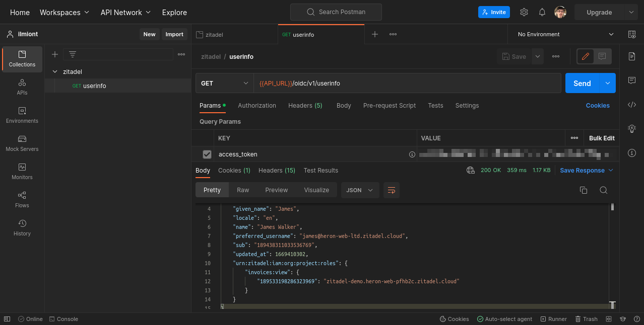Toggle response line wrap
This screenshot has height=325, width=644.
[x=392, y=190]
